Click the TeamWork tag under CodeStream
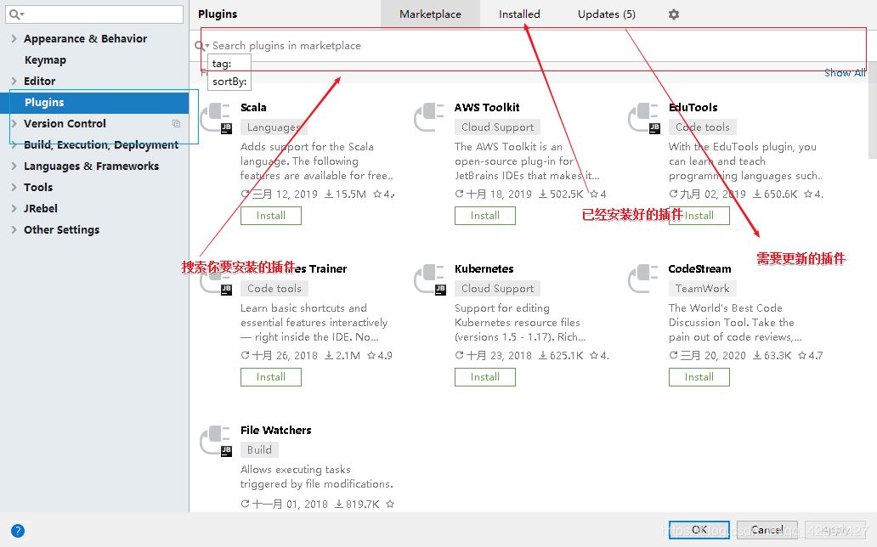Viewport: 877px width, 547px height. (703, 289)
